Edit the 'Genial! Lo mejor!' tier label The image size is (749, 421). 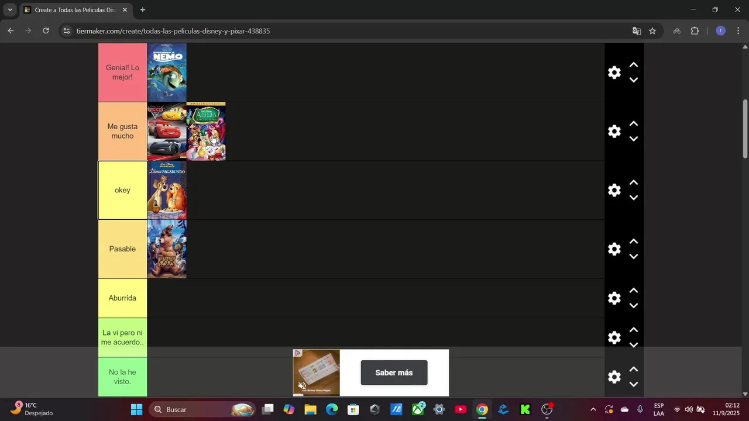(122, 73)
